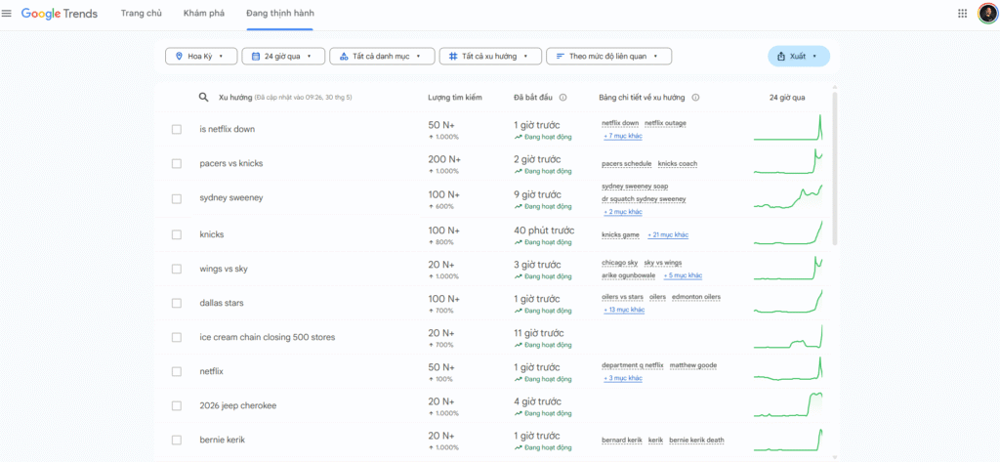Click info icon next to Bảng chi tiết về xu hướng
The image size is (1000, 462).
point(695,98)
